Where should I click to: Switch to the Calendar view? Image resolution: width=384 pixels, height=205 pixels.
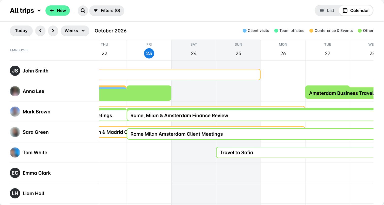[356, 11]
